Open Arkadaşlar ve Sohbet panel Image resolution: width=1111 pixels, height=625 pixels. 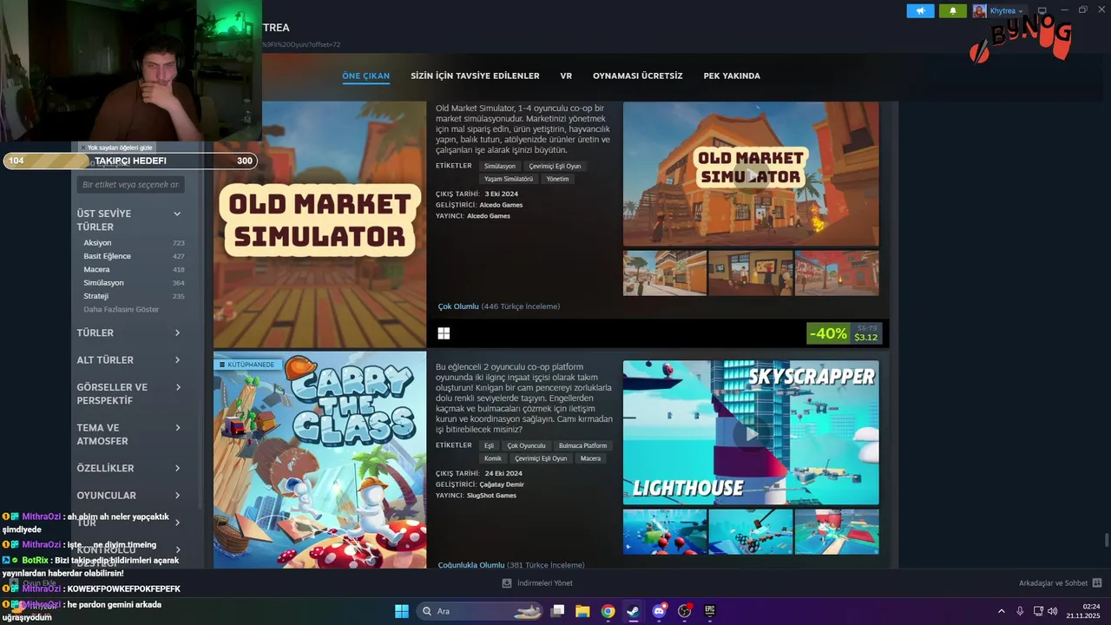click(1053, 583)
